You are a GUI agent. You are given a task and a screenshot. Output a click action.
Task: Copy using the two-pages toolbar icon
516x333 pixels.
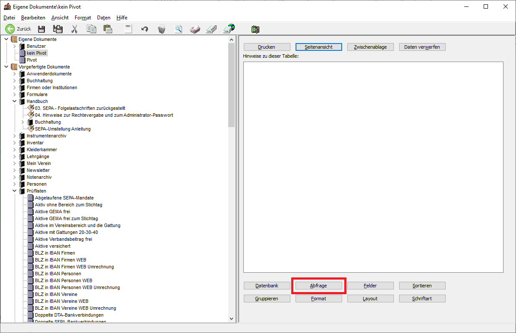point(91,29)
